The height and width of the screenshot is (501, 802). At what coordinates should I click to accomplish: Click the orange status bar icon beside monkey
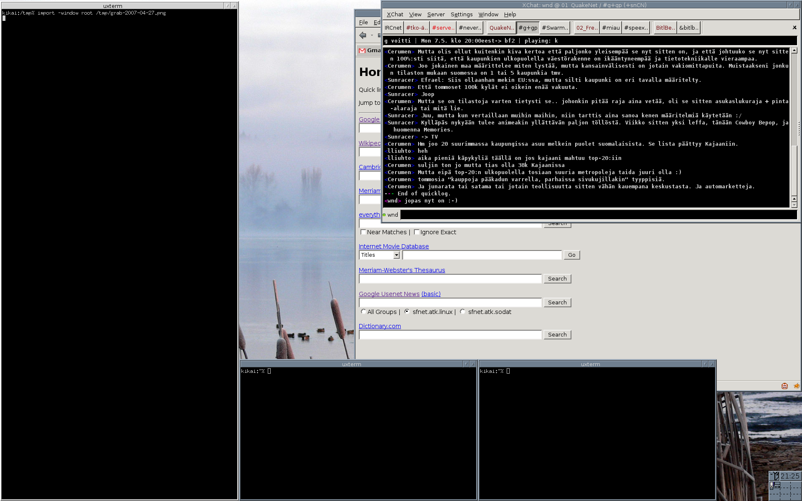[x=796, y=386]
